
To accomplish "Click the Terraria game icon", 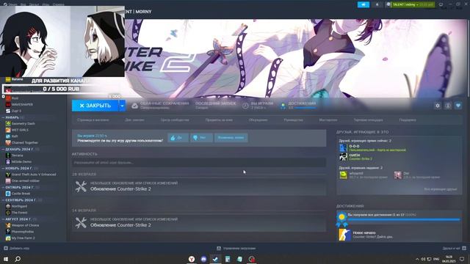I will (8, 155).
